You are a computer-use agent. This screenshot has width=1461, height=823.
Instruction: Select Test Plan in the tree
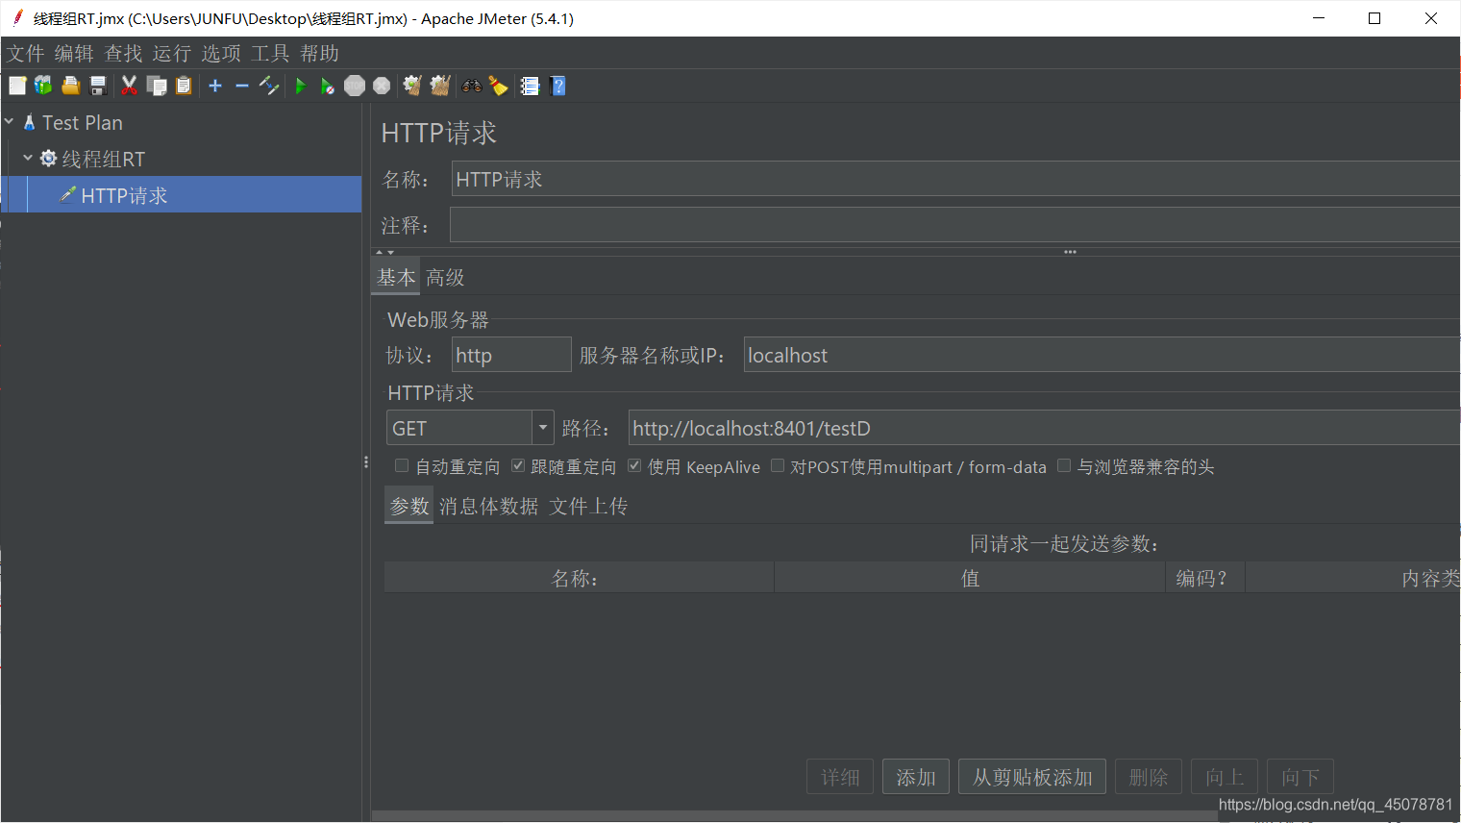point(83,122)
